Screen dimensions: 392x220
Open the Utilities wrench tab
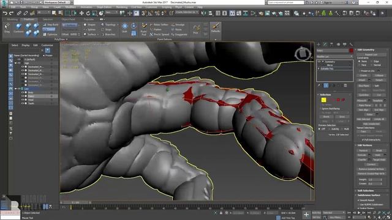[x=351, y=44]
